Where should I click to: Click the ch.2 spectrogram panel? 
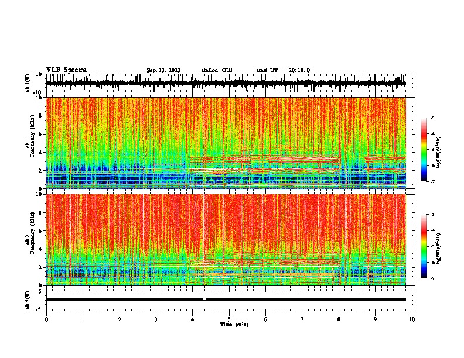click(x=226, y=240)
